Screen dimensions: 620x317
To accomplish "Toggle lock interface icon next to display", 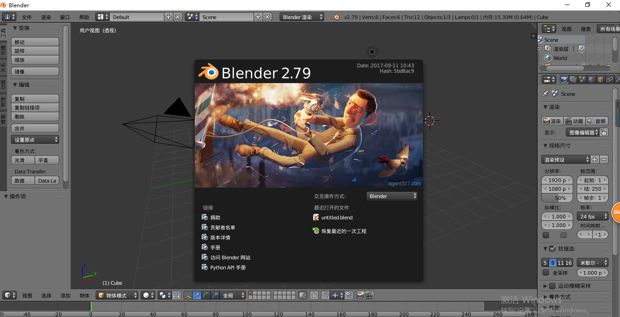I will [x=604, y=133].
